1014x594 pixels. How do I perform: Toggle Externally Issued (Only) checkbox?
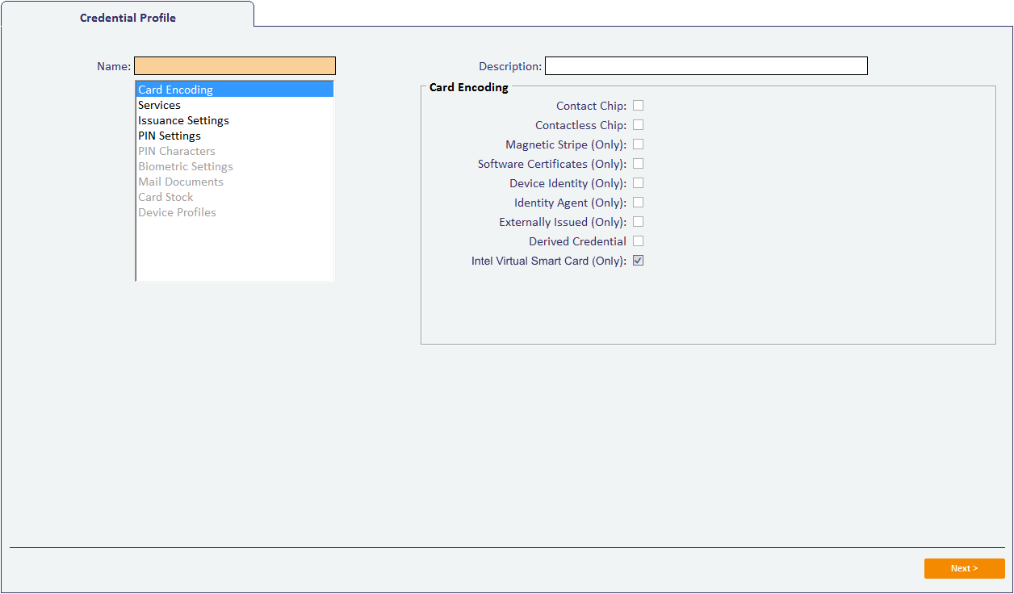[x=638, y=222]
